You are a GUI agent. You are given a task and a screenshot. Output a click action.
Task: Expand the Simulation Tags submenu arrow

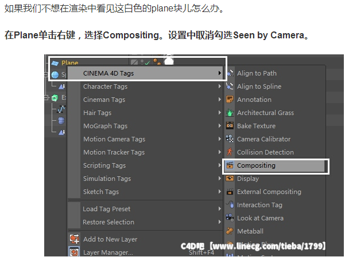click(220, 179)
